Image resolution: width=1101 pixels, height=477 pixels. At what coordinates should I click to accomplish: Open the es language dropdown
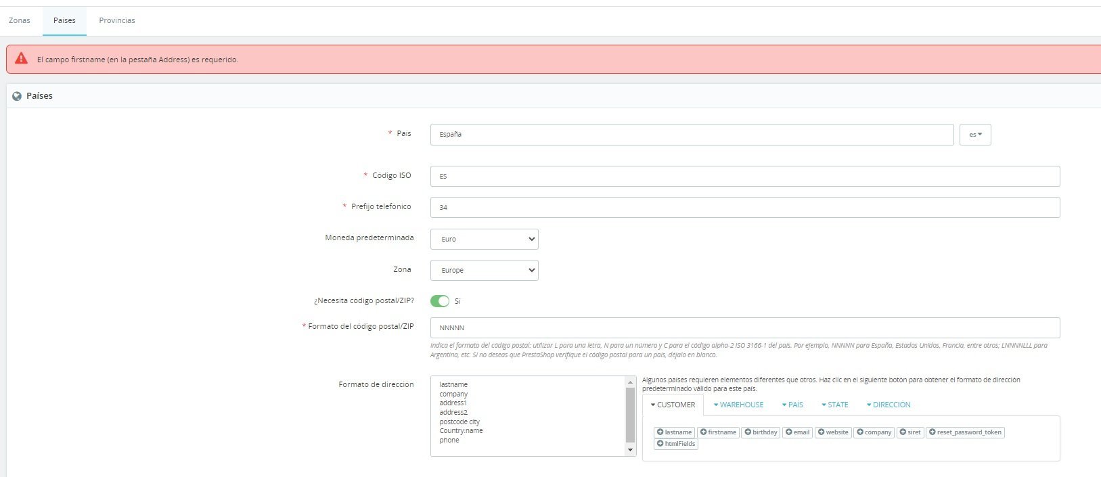(975, 135)
